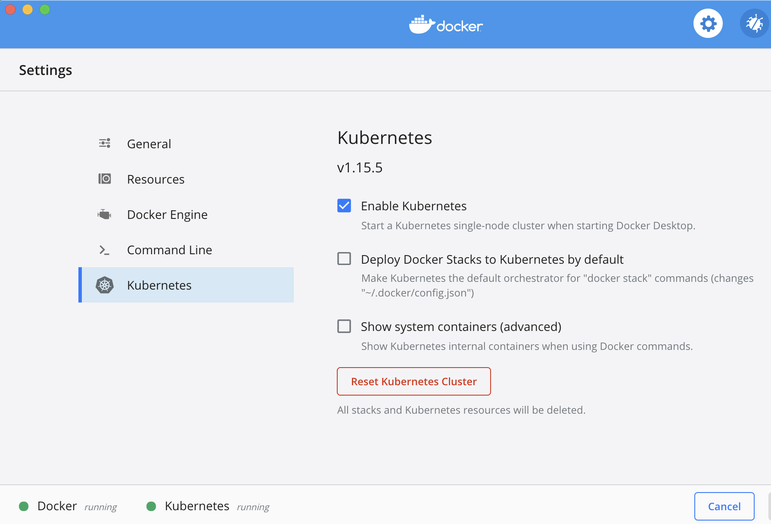This screenshot has height=524, width=771.
Task: Click the General sliders icon
Action: [105, 143]
